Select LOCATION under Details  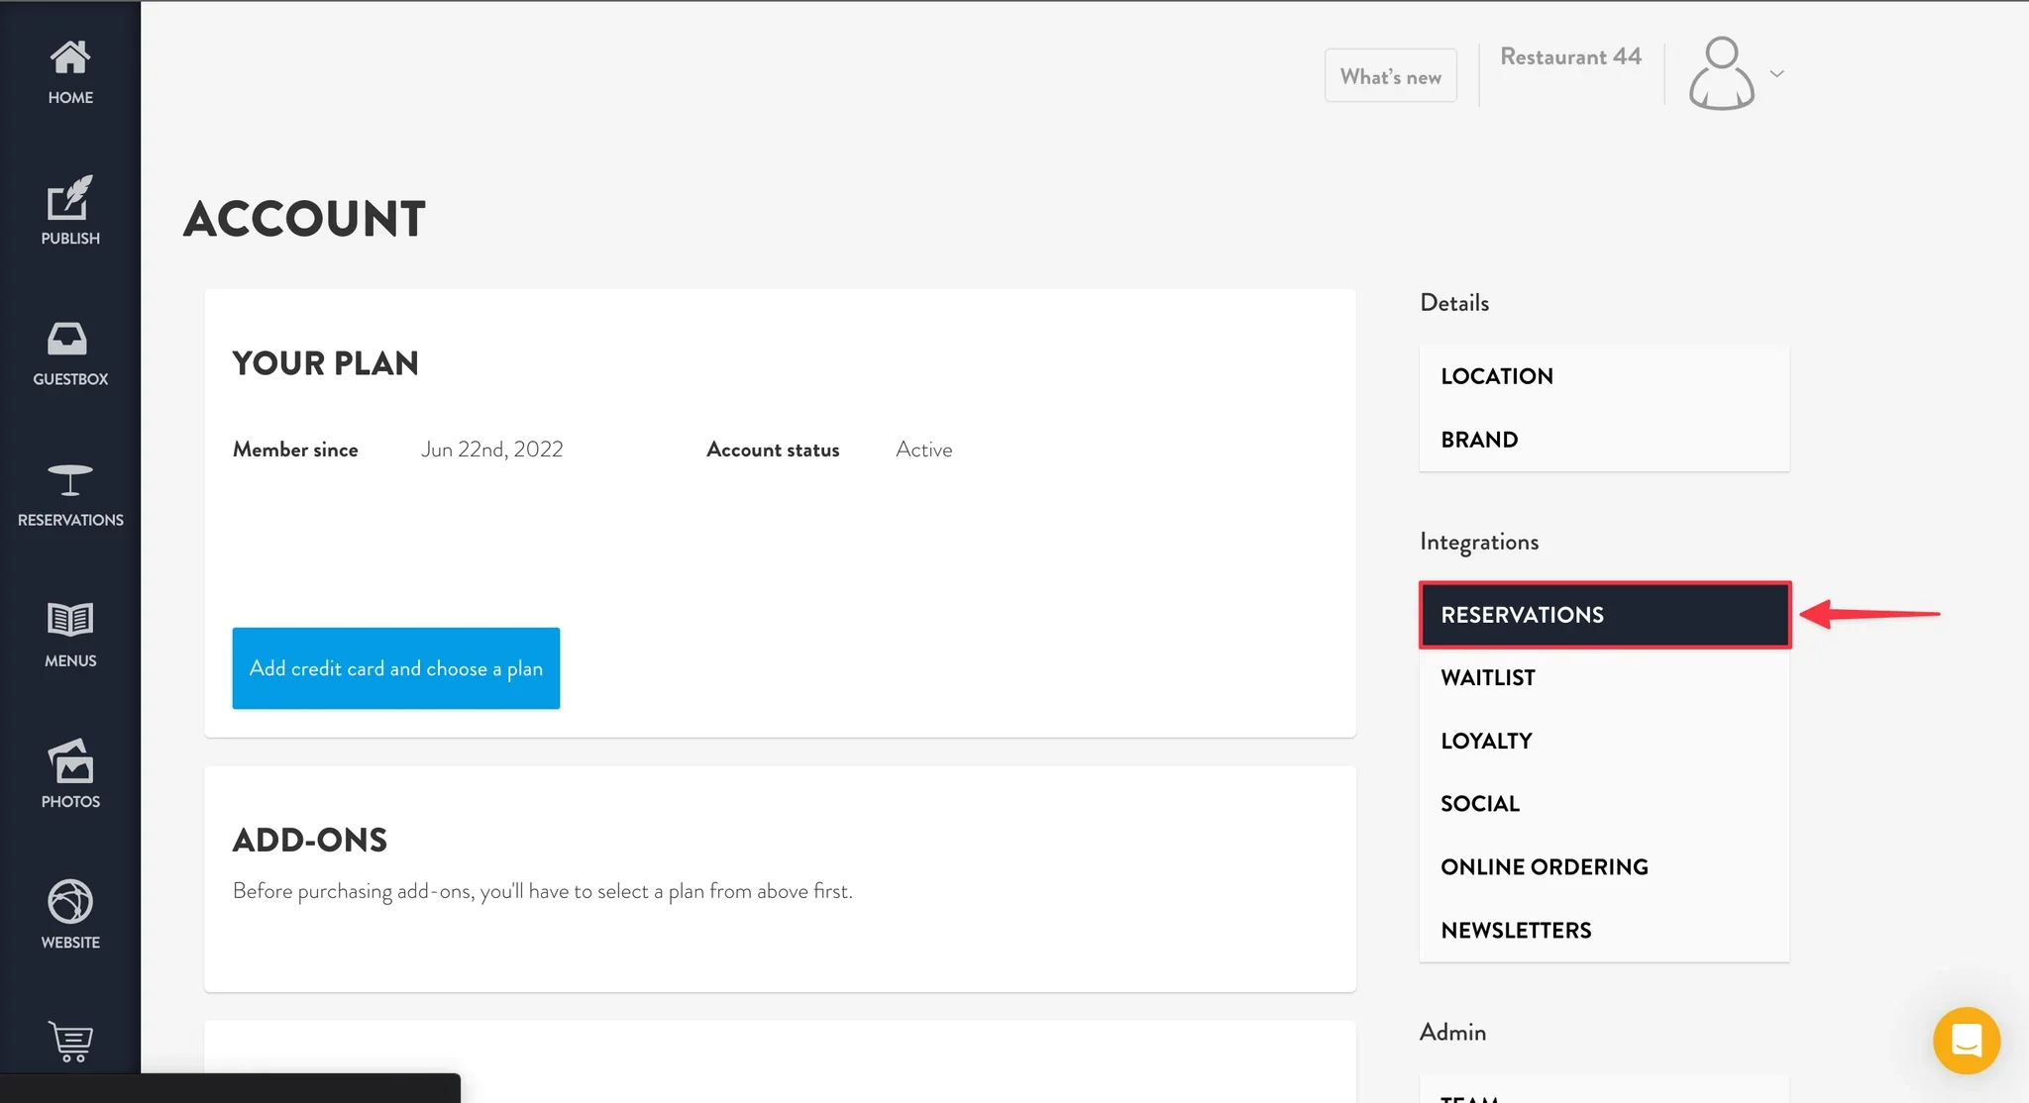(1604, 376)
